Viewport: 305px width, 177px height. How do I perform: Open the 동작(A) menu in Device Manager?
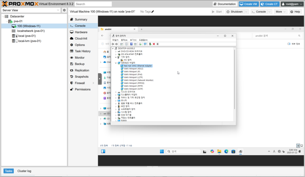[x=124, y=40]
